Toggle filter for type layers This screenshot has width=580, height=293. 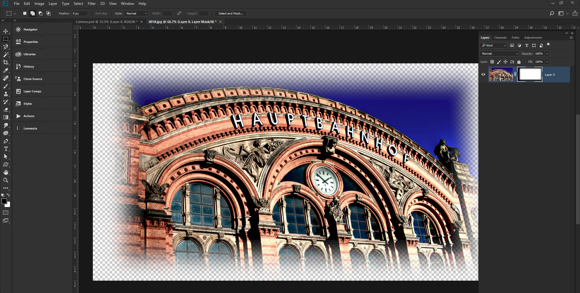click(526, 45)
